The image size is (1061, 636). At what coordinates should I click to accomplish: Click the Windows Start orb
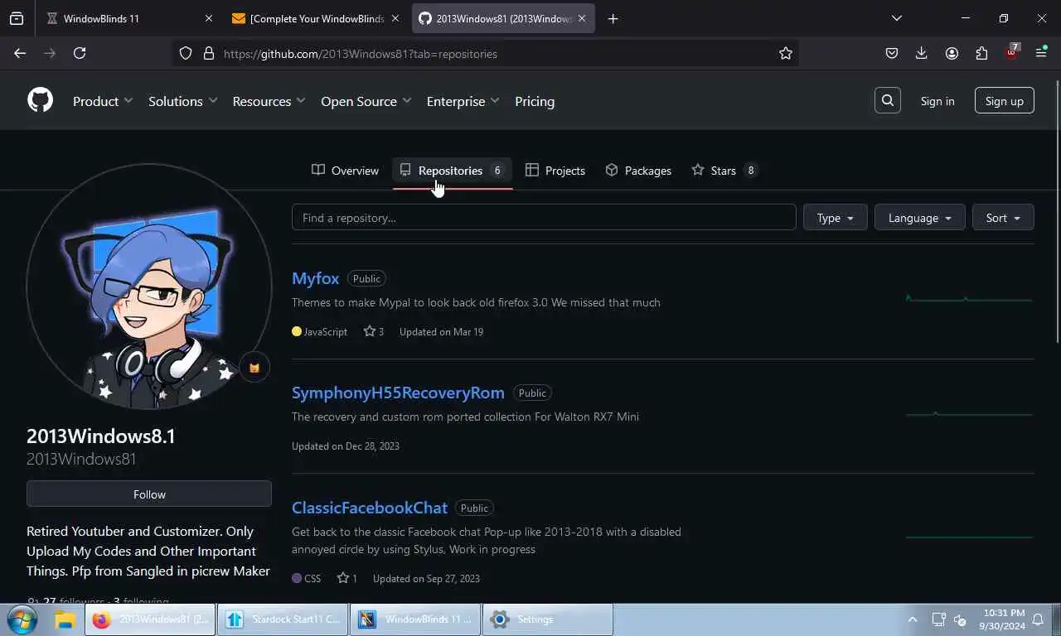click(x=22, y=619)
